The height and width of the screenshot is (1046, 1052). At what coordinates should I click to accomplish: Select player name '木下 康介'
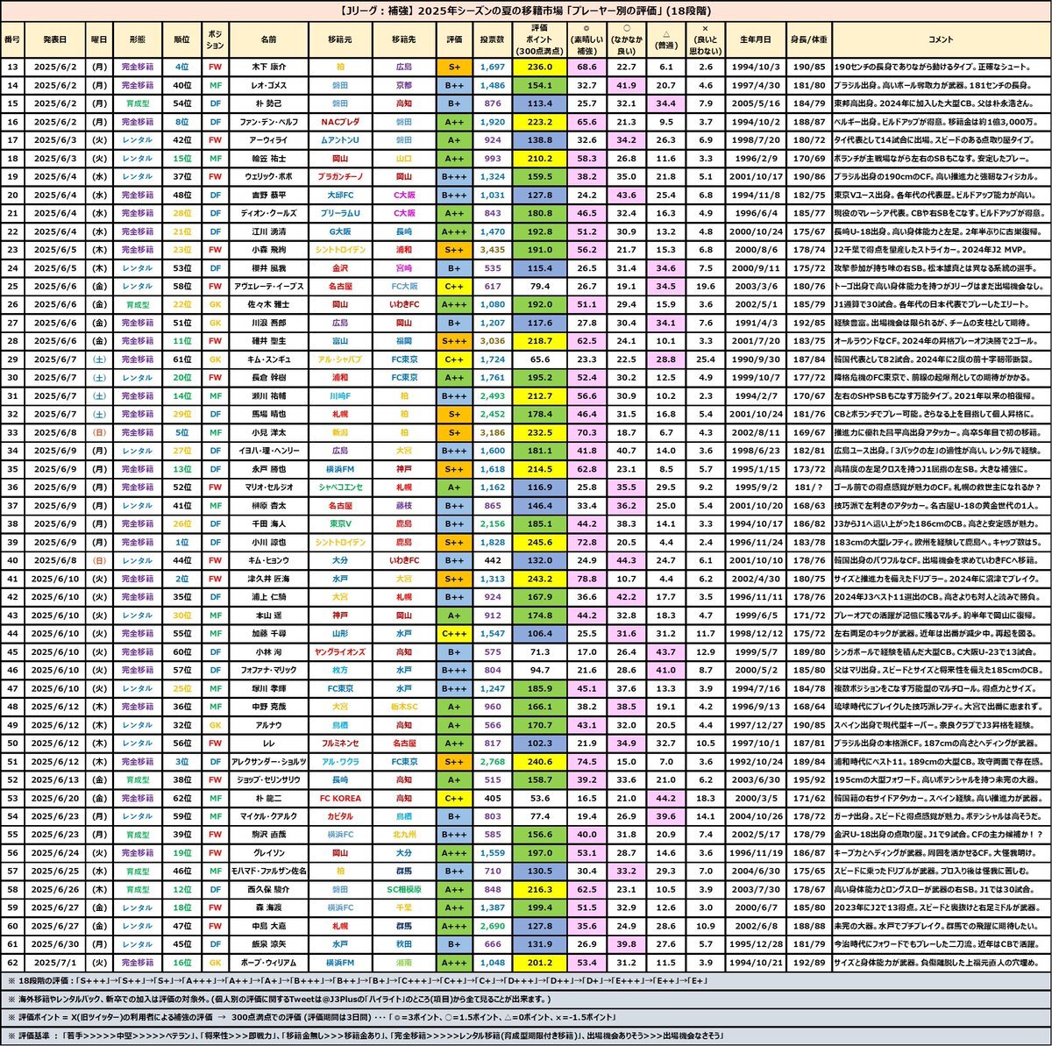coord(268,66)
